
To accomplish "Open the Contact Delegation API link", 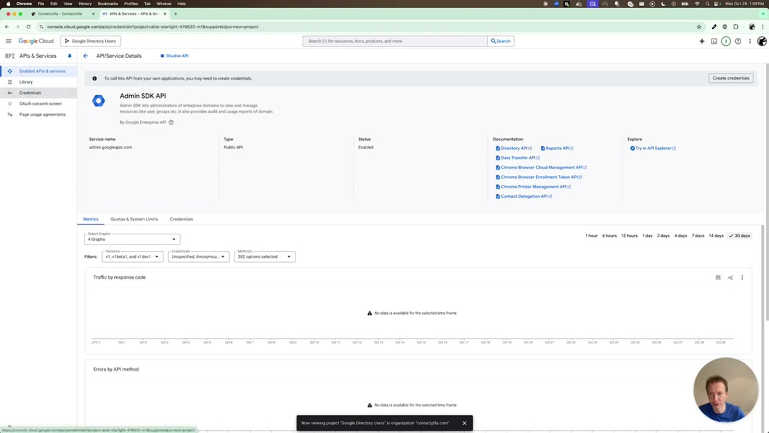I will (x=524, y=196).
